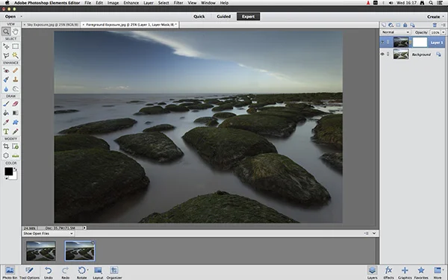Open the Layer menu

pyautogui.click(x=149, y=3)
